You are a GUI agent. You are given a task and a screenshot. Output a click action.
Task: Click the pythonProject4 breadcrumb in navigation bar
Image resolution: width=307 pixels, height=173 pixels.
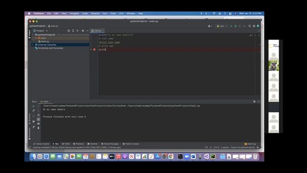point(37,26)
